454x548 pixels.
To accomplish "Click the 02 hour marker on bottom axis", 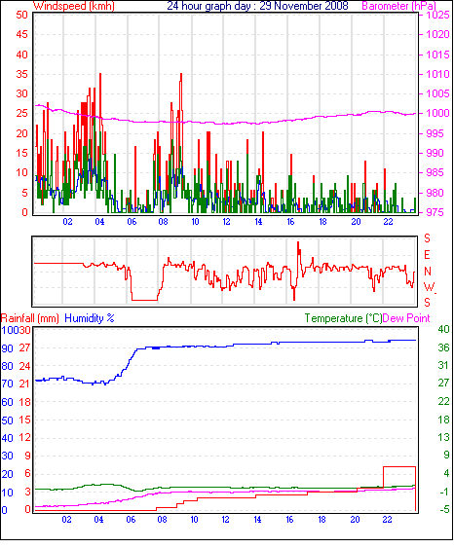I will pos(66,520).
